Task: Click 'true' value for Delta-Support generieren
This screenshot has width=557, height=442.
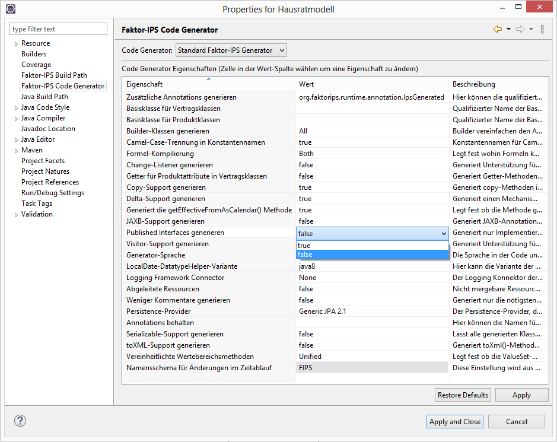Action: [x=305, y=199]
